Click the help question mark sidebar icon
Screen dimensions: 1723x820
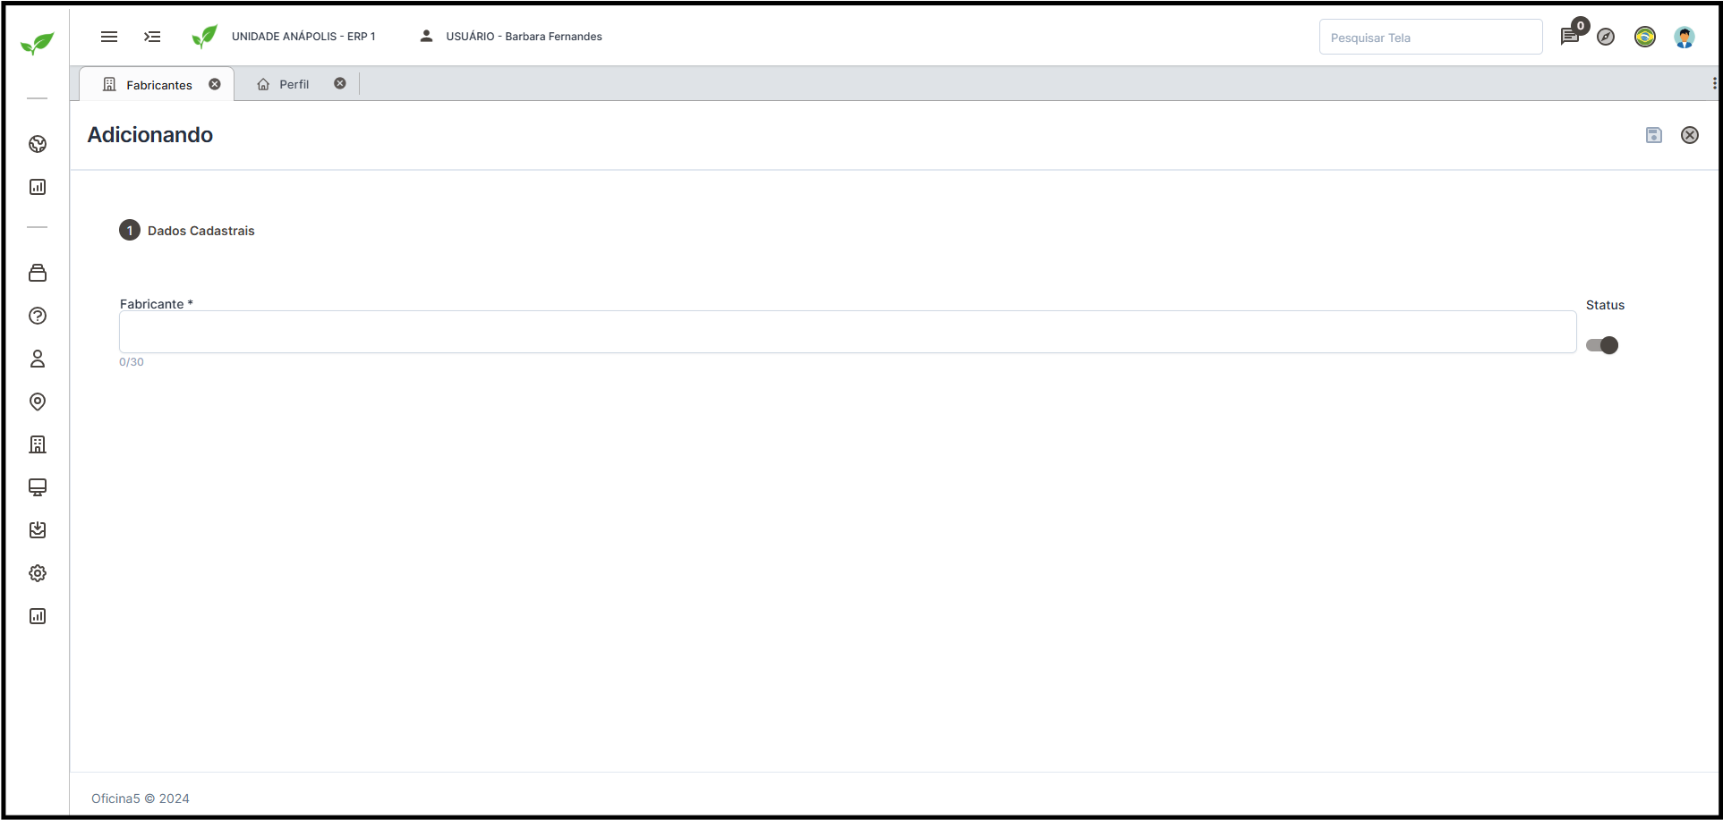click(38, 316)
